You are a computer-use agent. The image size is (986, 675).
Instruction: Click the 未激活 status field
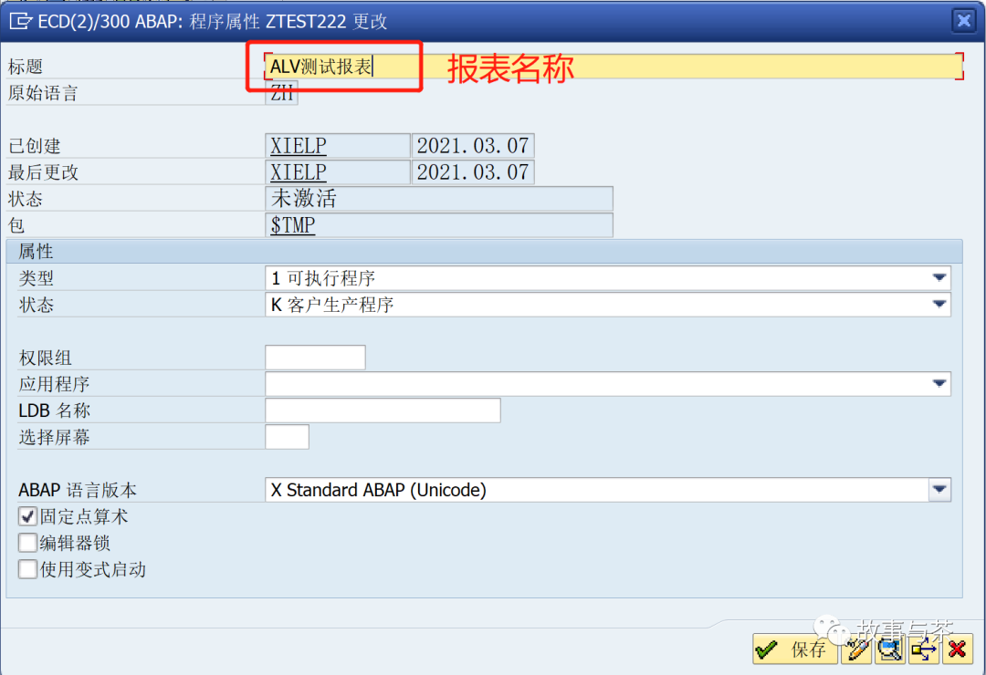(439, 199)
